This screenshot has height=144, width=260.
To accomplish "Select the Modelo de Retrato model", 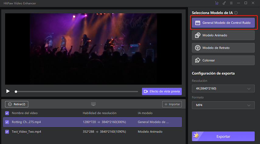I will (x=223, y=48).
